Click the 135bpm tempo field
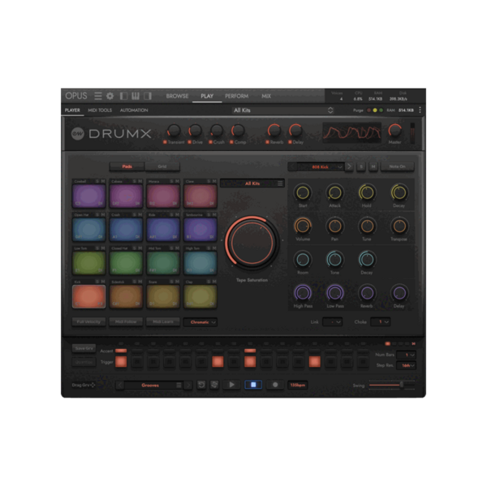The height and width of the screenshot is (487, 487). pyautogui.click(x=298, y=385)
